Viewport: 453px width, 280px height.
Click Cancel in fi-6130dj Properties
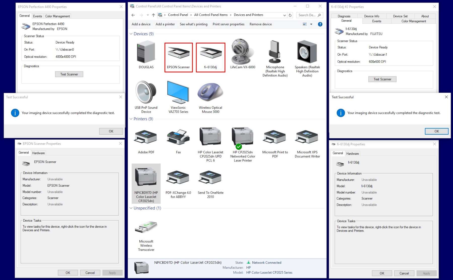click(x=404, y=273)
